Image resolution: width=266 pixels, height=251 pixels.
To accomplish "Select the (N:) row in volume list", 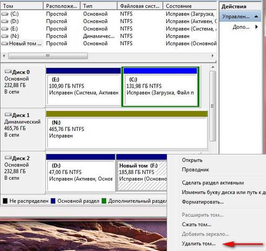I will [108, 36].
